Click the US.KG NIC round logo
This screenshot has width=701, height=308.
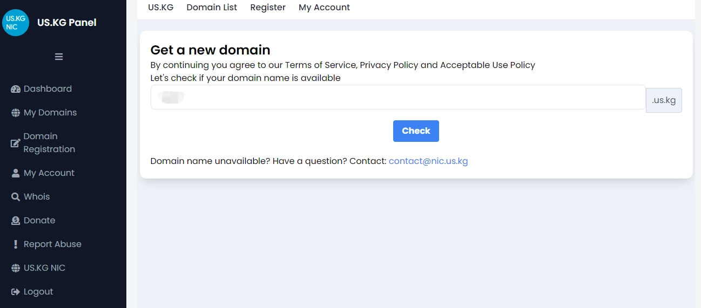[16, 23]
